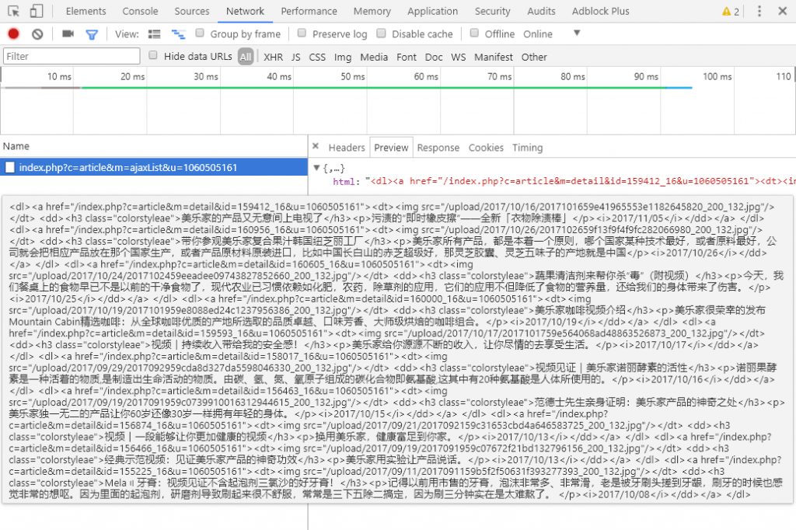796x530 pixels.
Task: Switch to the Response tab
Action: click(x=438, y=148)
